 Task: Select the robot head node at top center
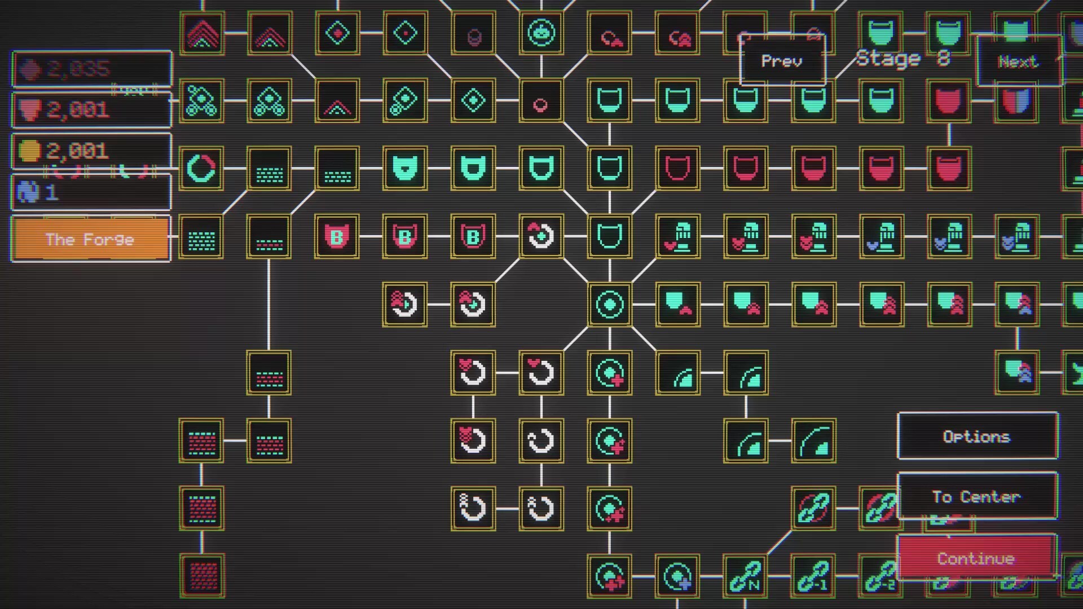pos(541,32)
